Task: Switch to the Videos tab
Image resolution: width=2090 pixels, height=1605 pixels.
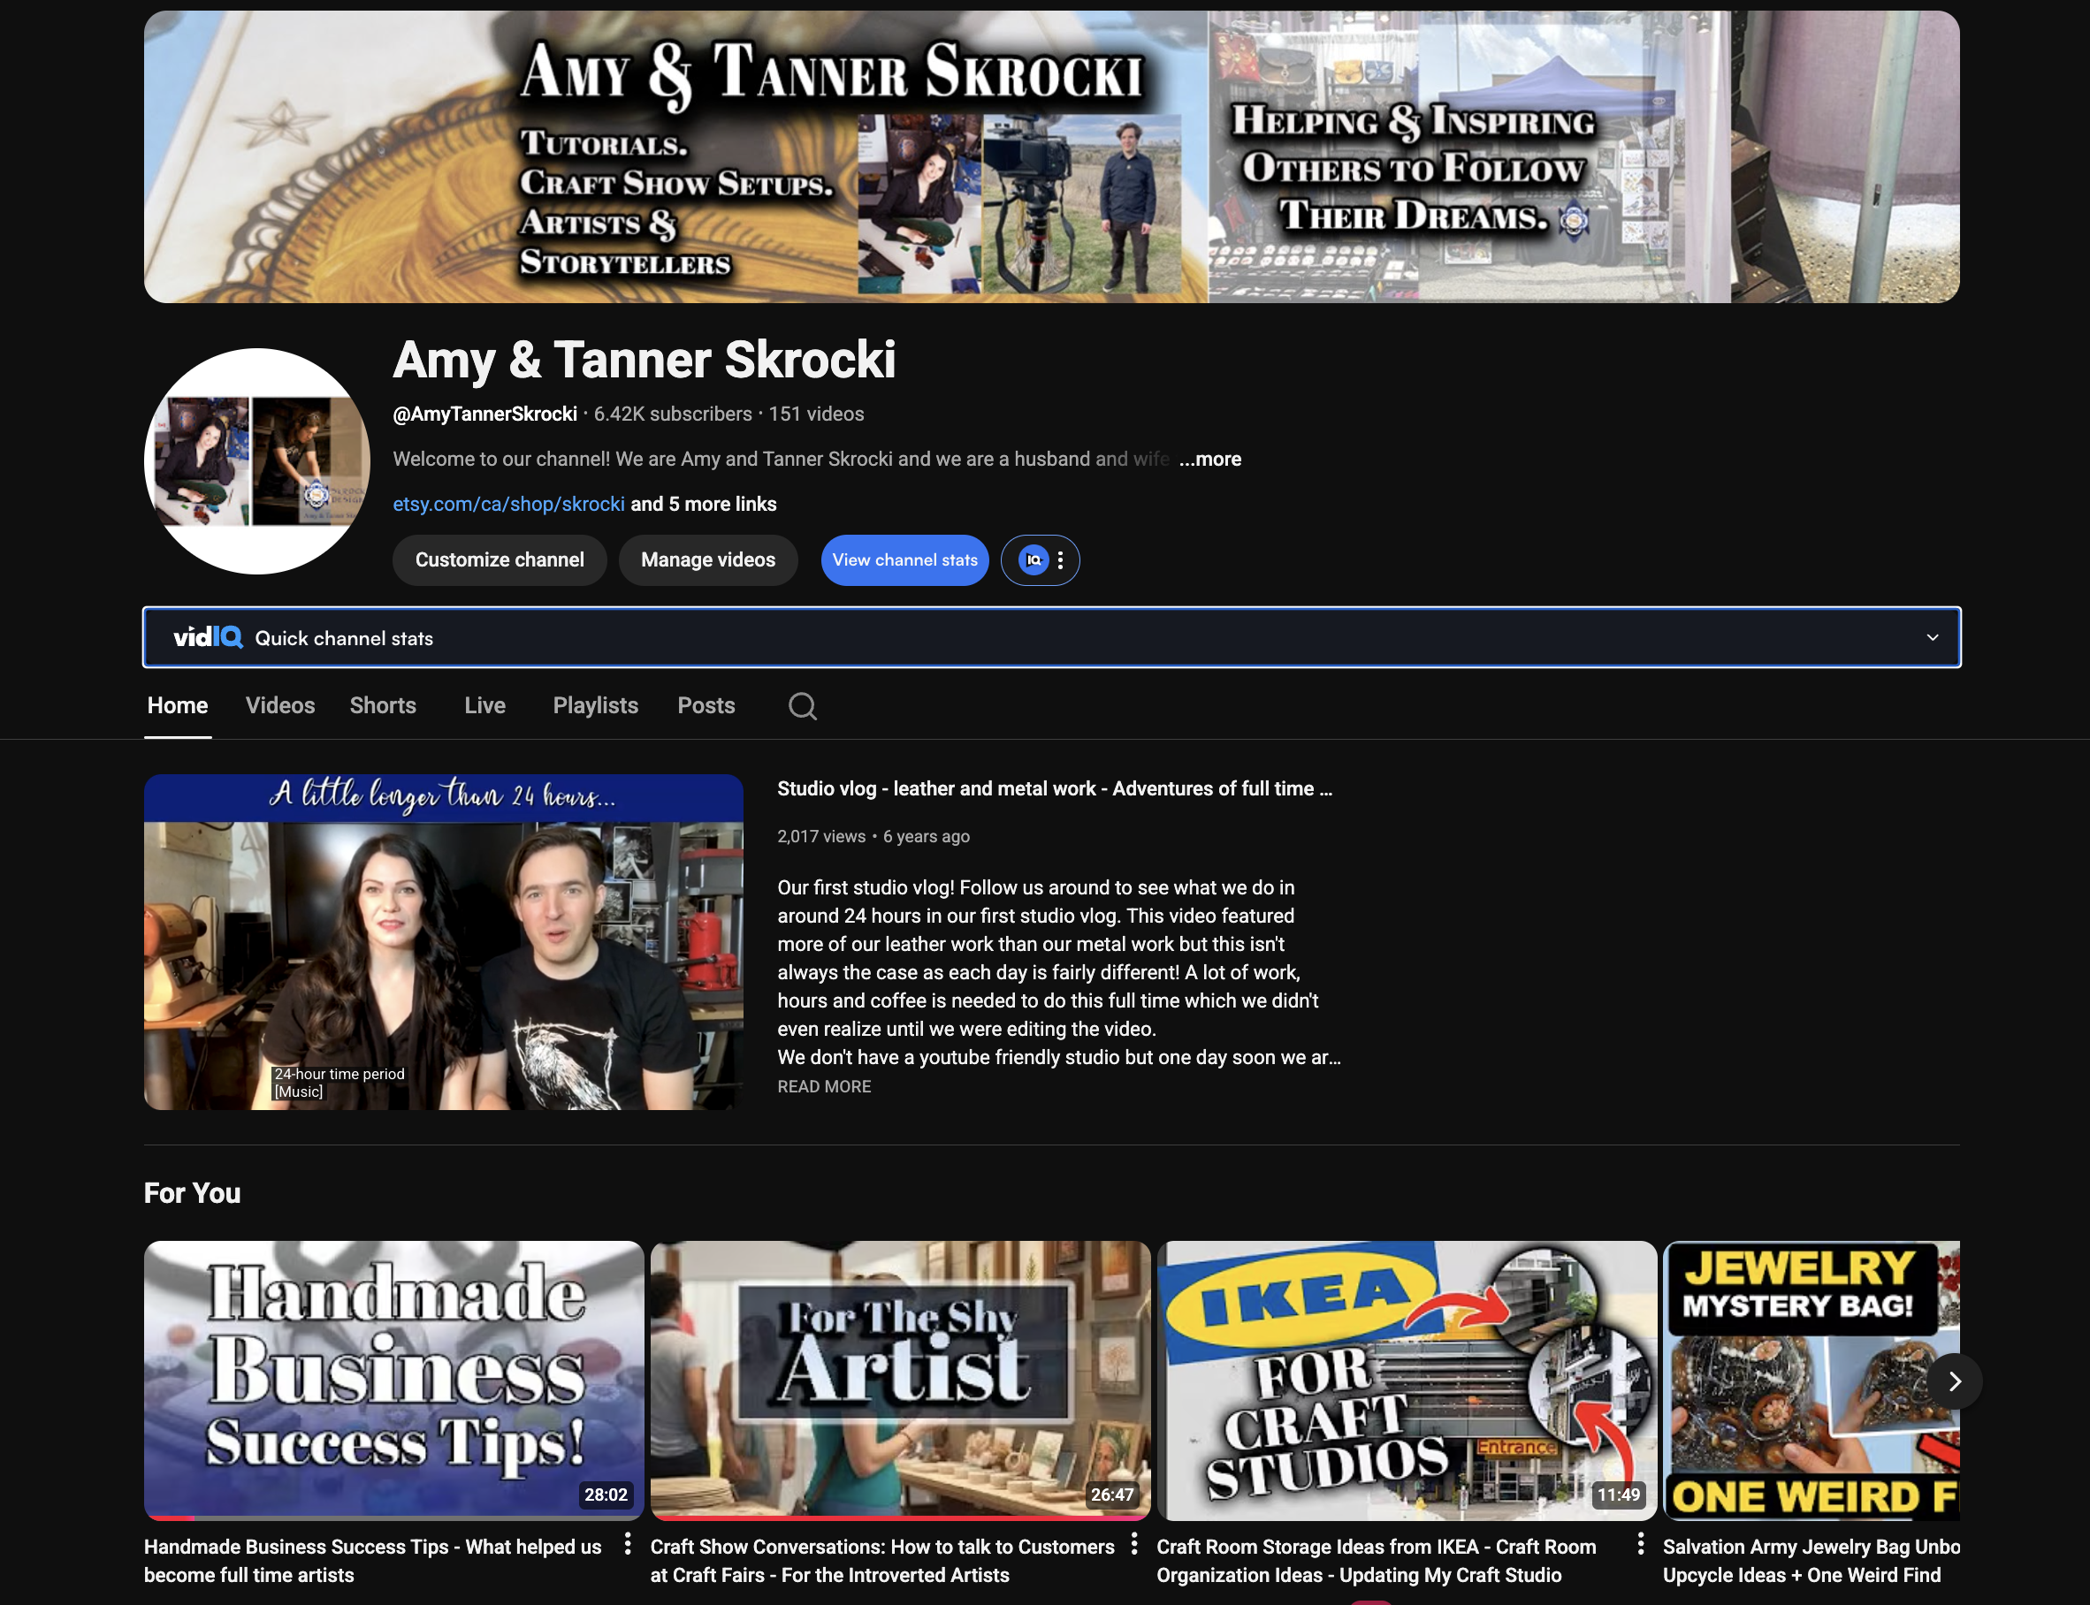Action: coord(280,705)
